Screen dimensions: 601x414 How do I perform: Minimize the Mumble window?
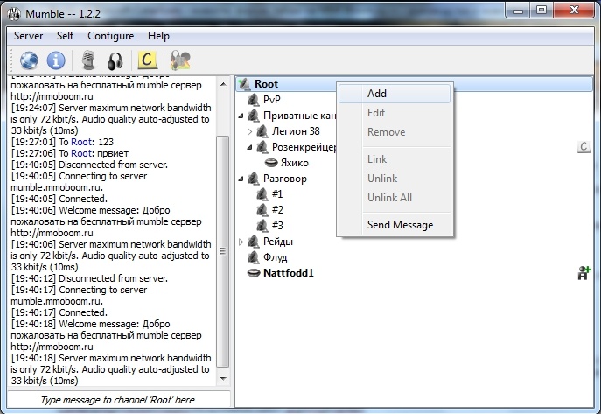coord(518,10)
